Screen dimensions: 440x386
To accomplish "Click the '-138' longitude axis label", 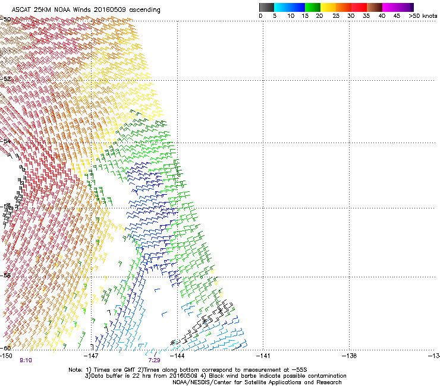I will click(x=349, y=356).
